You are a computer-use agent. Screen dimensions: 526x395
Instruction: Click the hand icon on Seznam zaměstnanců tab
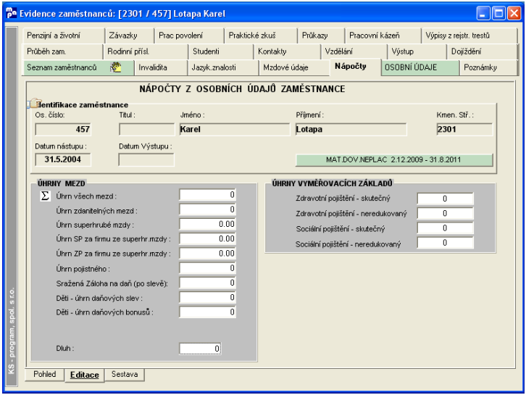pyautogui.click(x=116, y=67)
